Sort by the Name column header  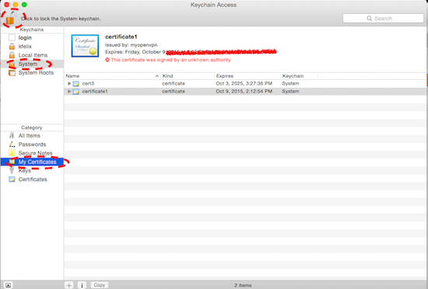pyautogui.click(x=112, y=76)
